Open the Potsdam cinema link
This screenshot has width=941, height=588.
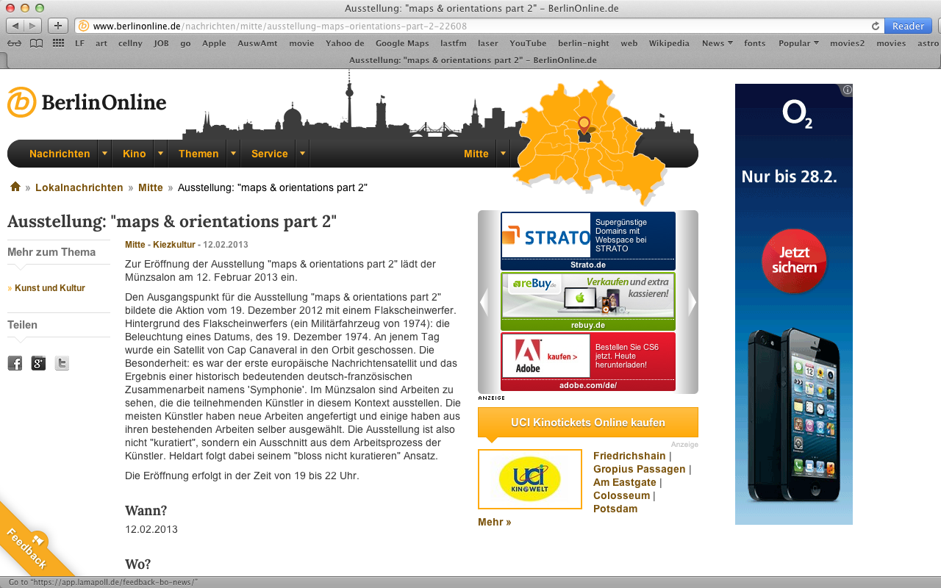(x=615, y=509)
